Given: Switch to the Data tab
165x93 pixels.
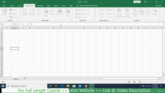Looking at the screenshot, I should tap(48, 6).
